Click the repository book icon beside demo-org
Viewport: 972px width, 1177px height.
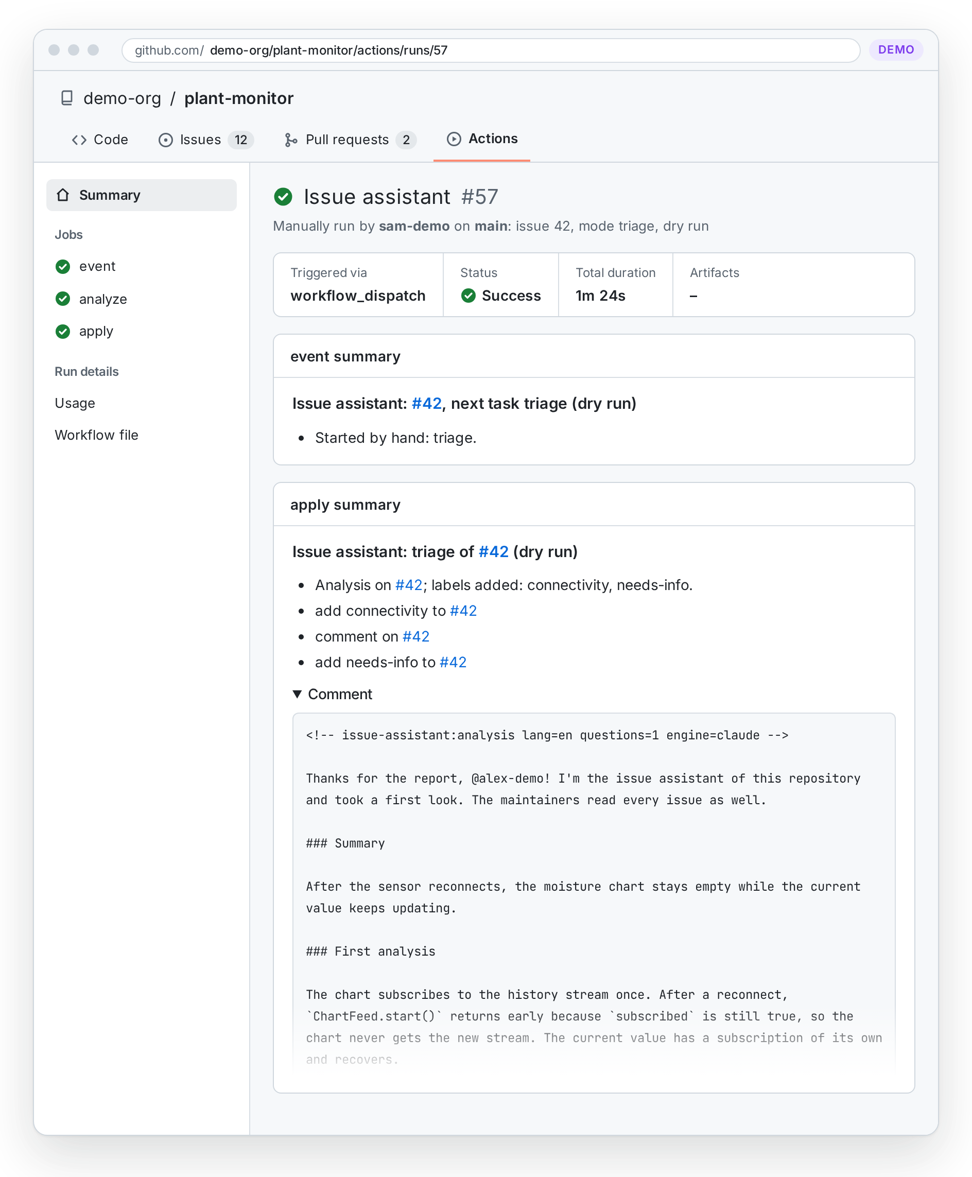coord(66,98)
